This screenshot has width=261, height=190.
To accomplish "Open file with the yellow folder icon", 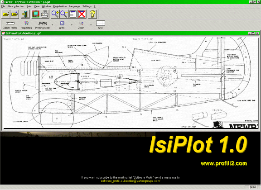I will [5, 14].
